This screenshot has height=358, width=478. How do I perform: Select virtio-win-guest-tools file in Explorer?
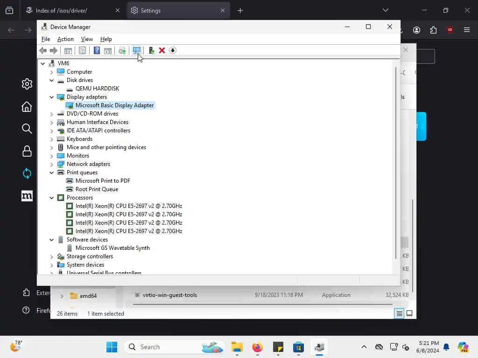click(x=170, y=295)
